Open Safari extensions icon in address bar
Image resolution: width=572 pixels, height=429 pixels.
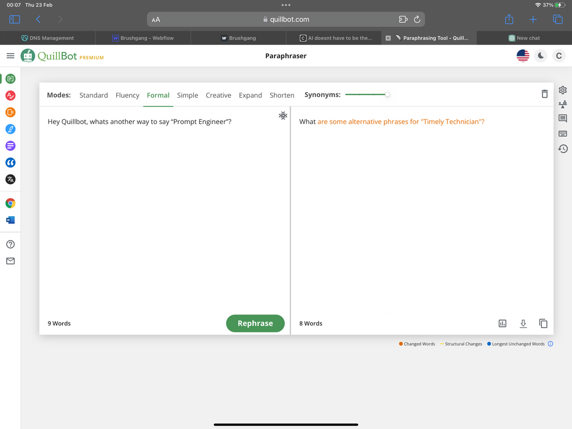(403, 20)
